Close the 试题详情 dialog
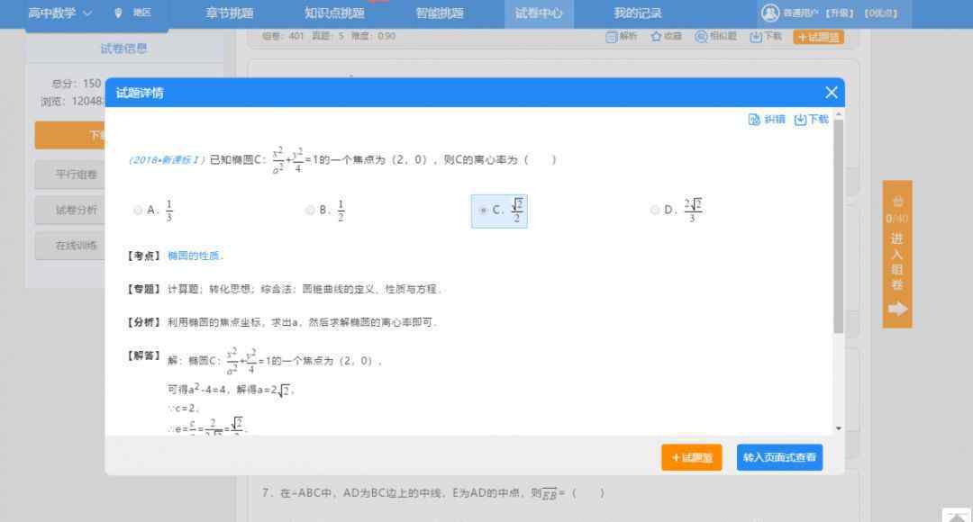The image size is (973, 522). tap(831, 93)
